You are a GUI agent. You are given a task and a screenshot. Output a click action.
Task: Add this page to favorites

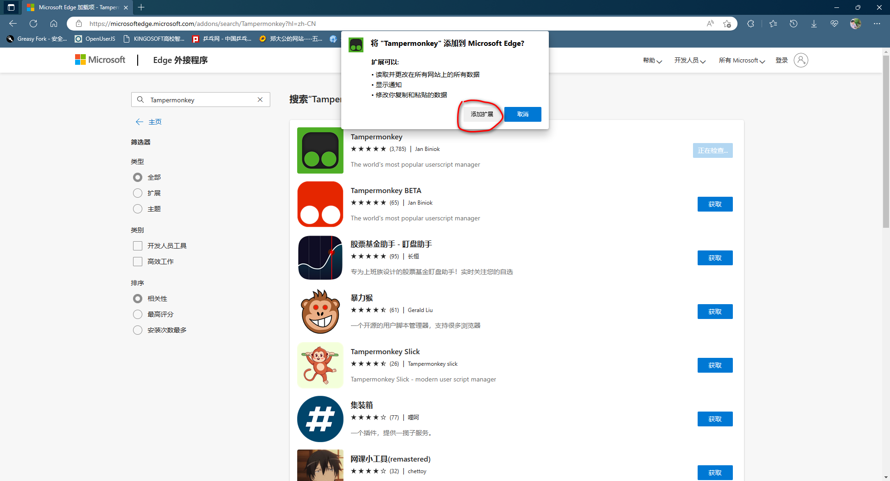(727, 24)
